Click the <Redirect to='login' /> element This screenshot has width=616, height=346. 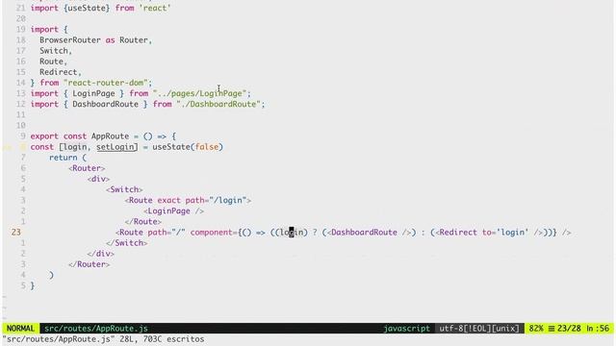click(x=489, y=233)
